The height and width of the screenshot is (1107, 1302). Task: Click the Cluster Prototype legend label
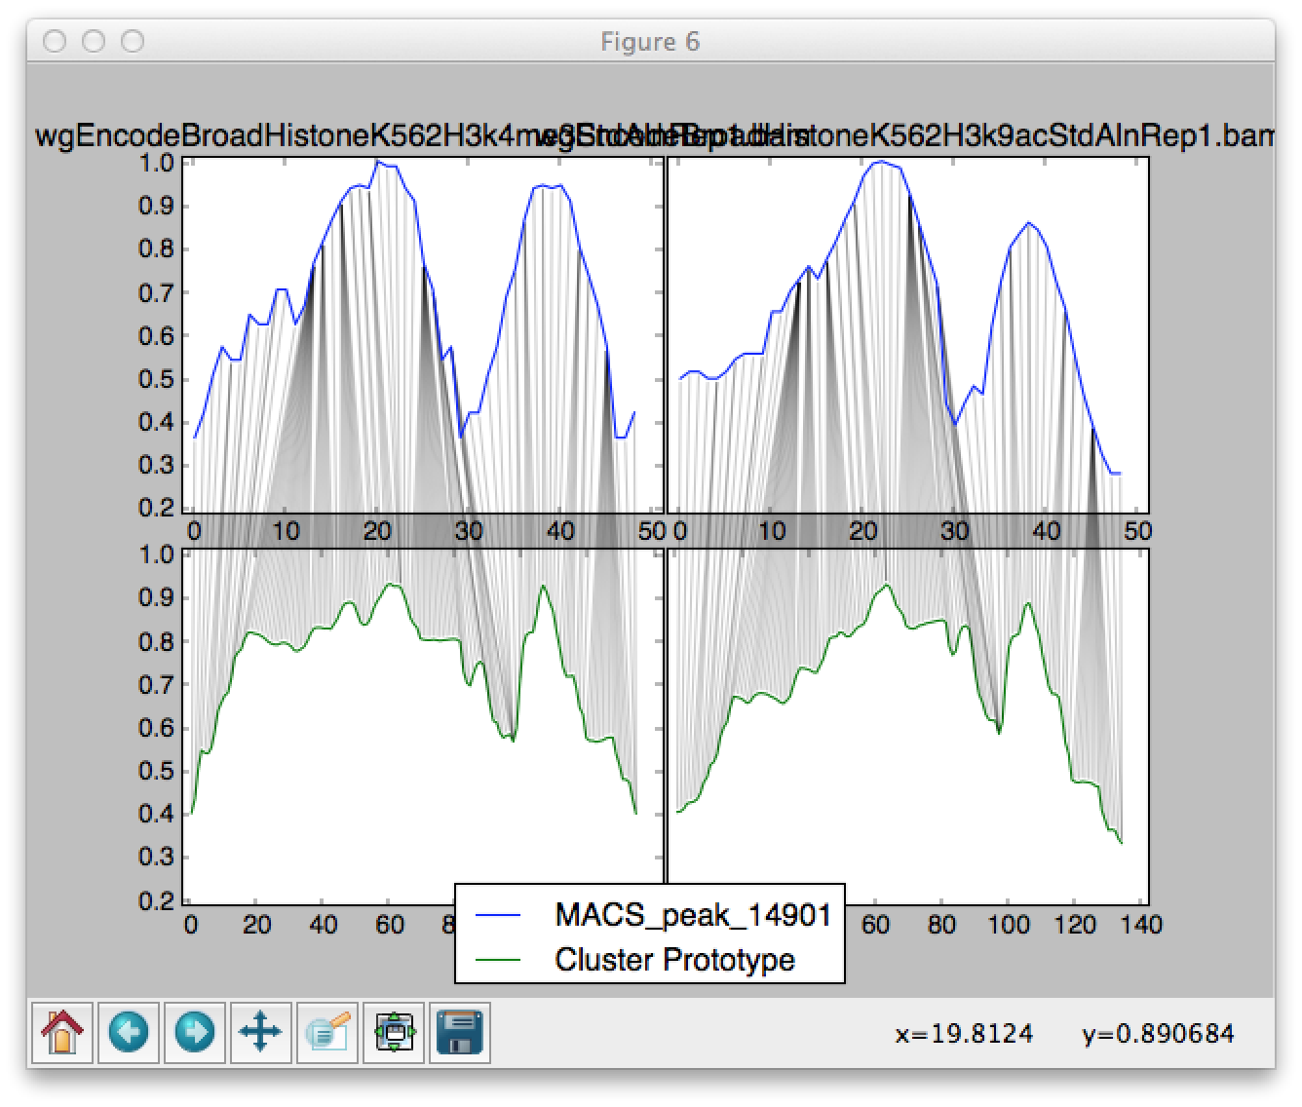[674, 959]
